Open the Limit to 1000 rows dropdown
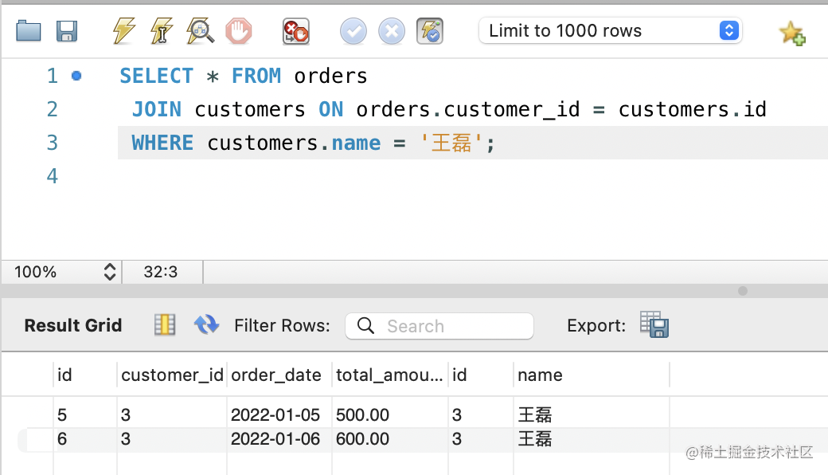 [611, 30]
